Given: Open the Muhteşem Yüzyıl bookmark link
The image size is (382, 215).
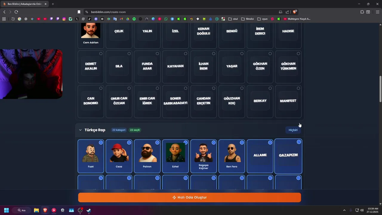Looking at the screenshot, I should [297, 19].
